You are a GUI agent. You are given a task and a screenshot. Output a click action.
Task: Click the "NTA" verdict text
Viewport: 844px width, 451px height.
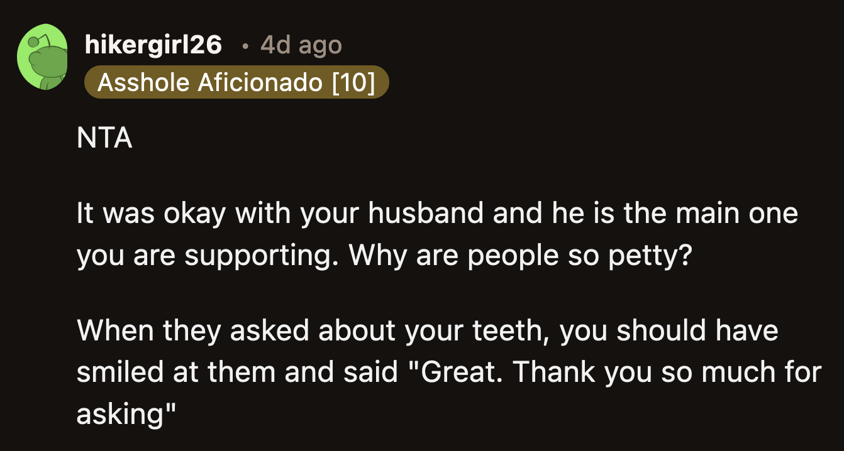point(104,138)
